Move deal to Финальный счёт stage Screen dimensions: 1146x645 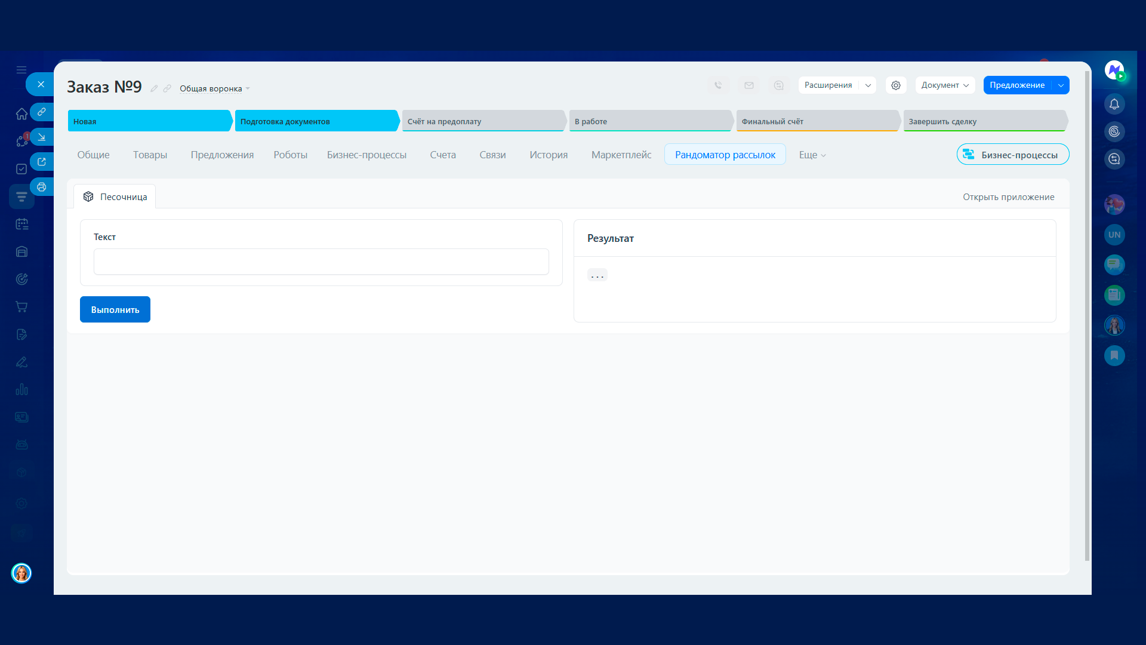tap(817, 121)
